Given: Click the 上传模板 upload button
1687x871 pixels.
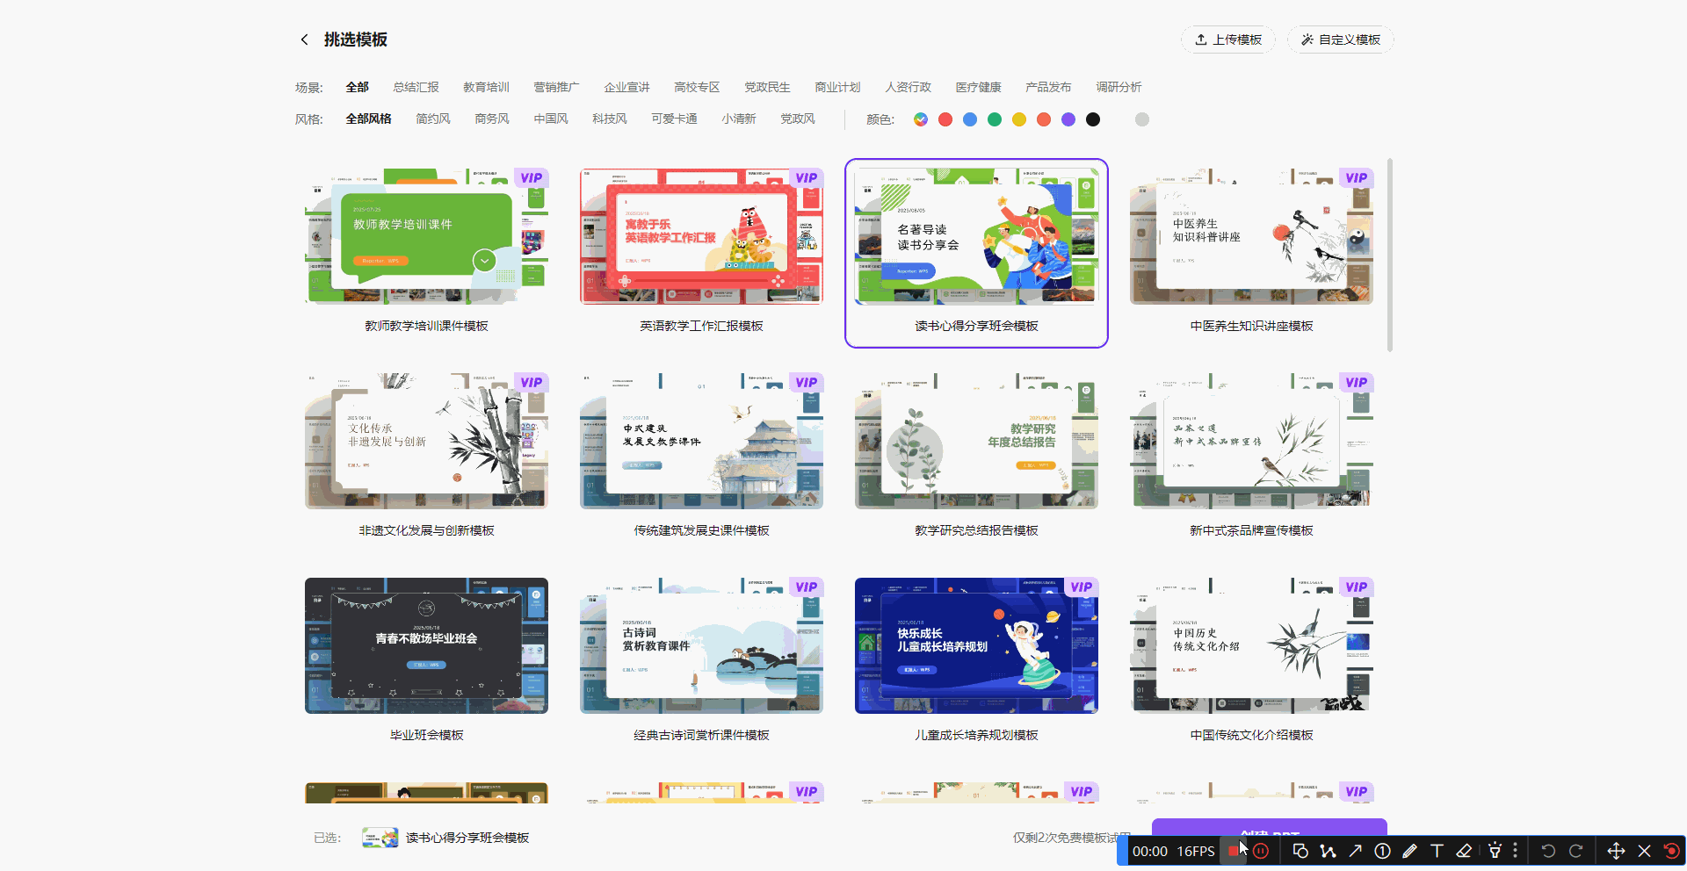Looking at the screenshot, I should click(x=1228, y=40).
